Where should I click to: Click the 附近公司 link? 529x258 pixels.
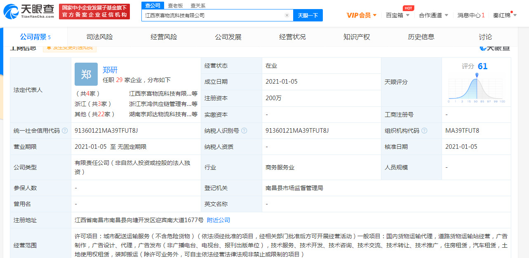pyautogui.click(x=219, y=220)
